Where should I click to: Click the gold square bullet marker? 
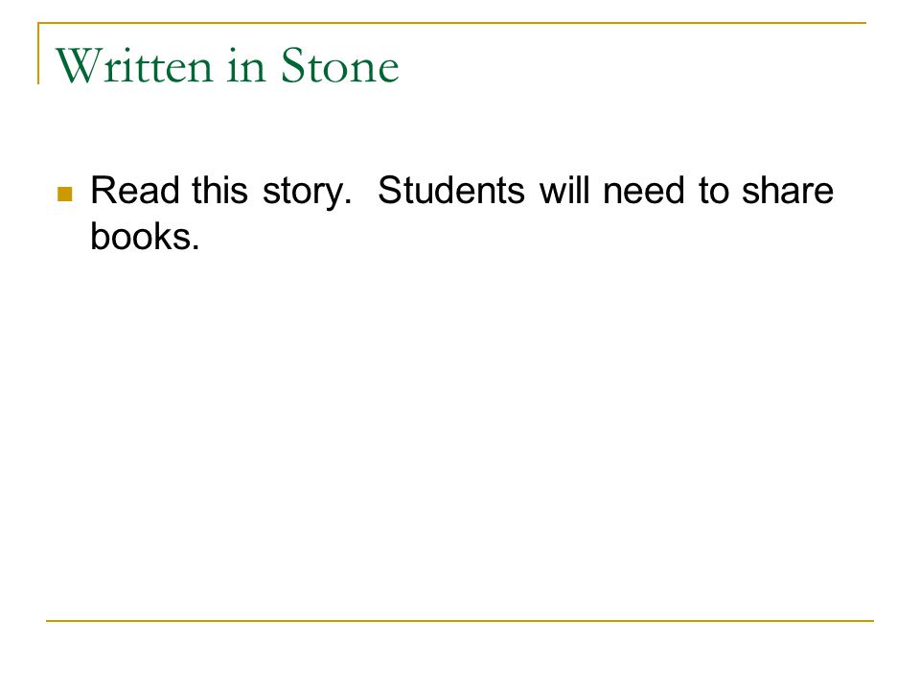64,194
